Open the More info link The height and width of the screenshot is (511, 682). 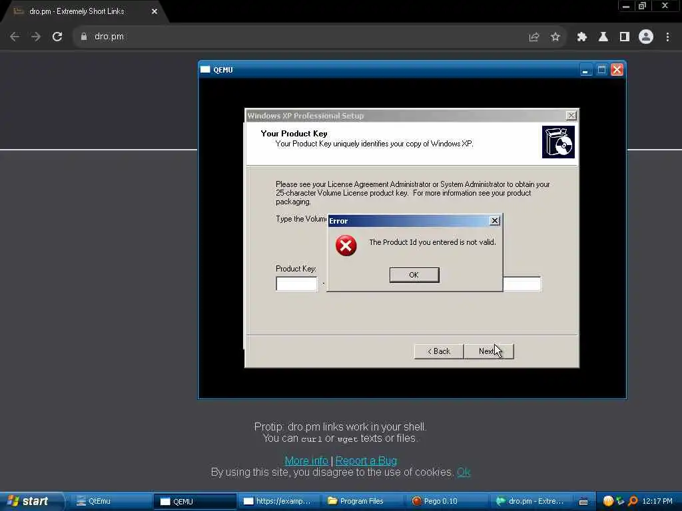click(306, 460)
